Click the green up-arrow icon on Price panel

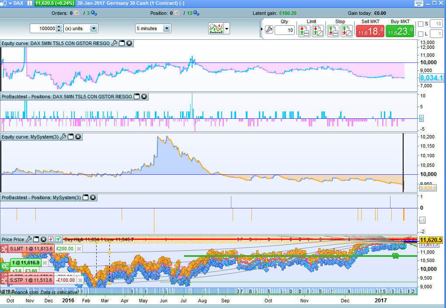pos(58,239)
